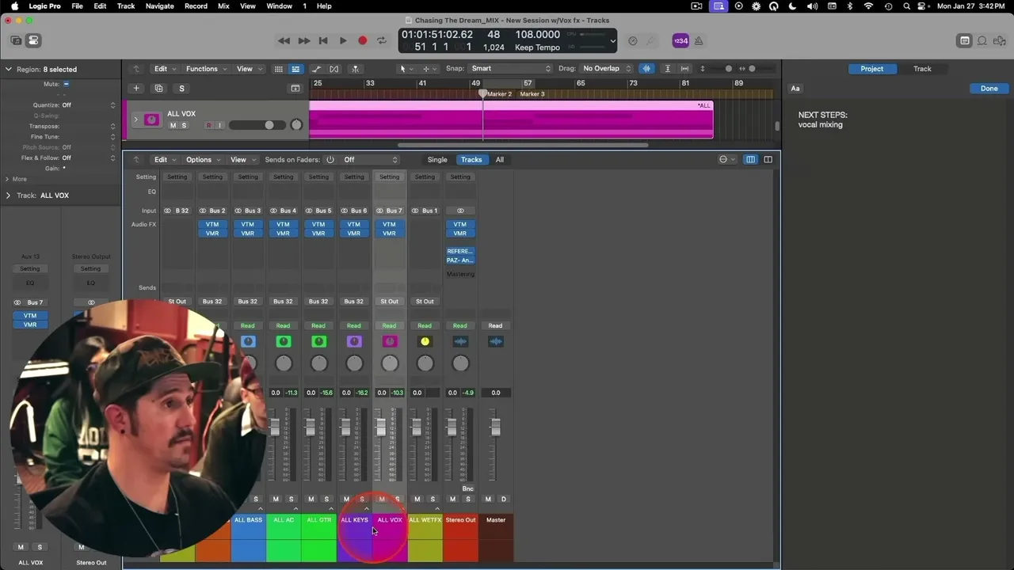The image size is (1014, 570).
Task: Switch mixer to Single view tab
Action: pos(437,159)
